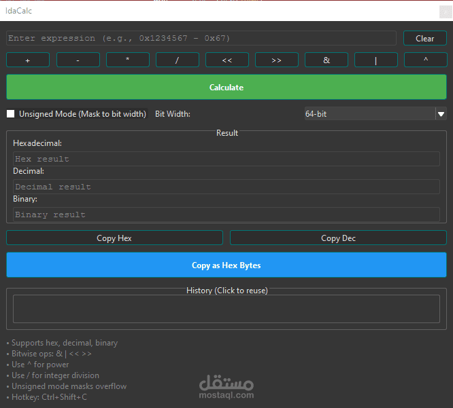Screen dimensions: 453x408
Task: Click the Binary: label
Action: click(25, 199)
